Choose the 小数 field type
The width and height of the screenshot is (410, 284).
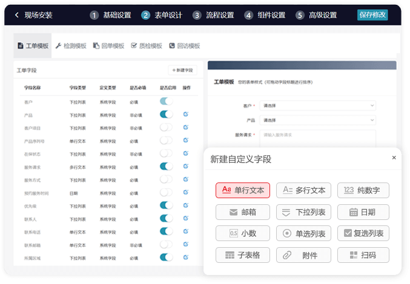[x=243, y=233]
